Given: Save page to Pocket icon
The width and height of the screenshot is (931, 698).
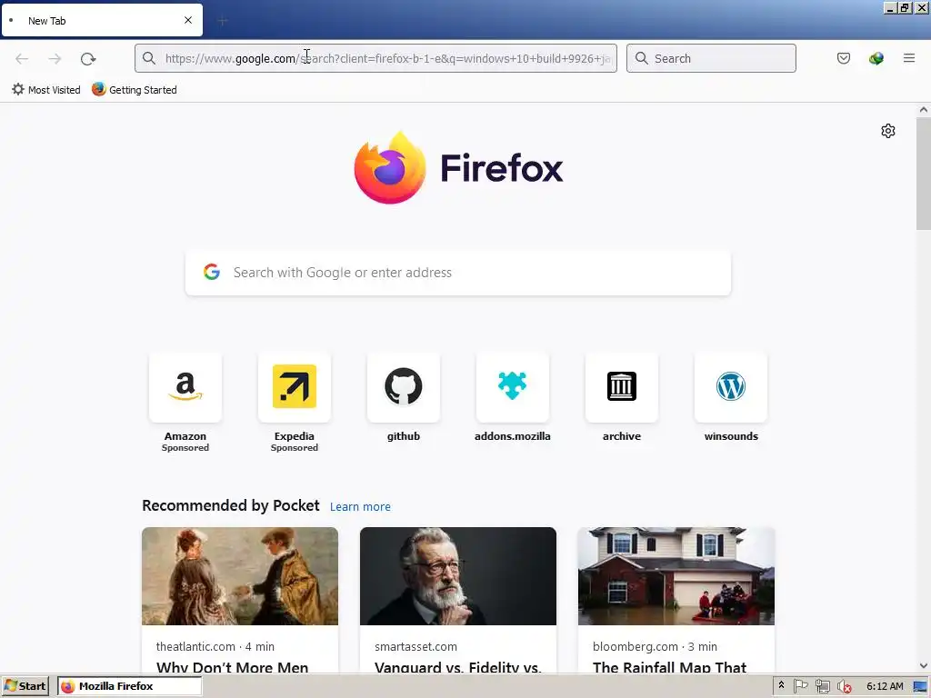Looking at the screenshot, I should (x=843, y=58).
